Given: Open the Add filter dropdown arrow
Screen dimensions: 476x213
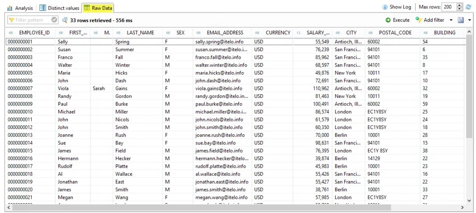Looking at the screenshot, I should pyautogui.click(x=451, y=20).
